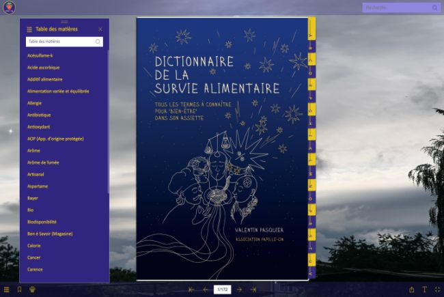Go to the next page arrow
This screenshot has height=297, width=444.
click(x=239, y=289)
